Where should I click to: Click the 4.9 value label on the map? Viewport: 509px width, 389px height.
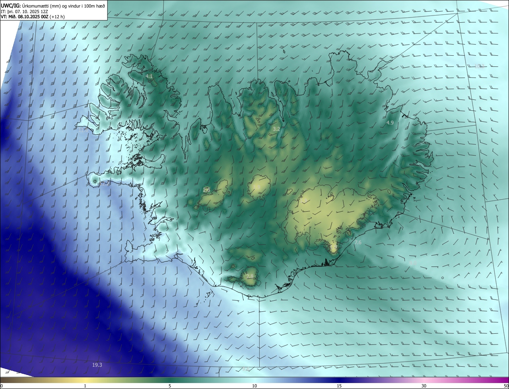[x=390, y=123]
